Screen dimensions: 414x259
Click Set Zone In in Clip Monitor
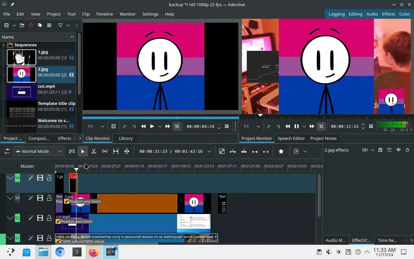tap(125, 126)
